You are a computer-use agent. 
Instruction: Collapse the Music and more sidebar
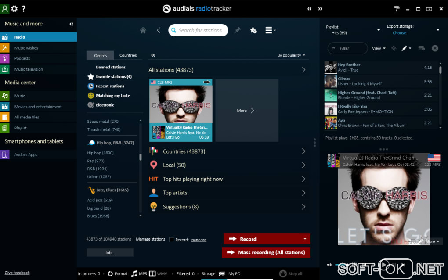pos(72,24)
